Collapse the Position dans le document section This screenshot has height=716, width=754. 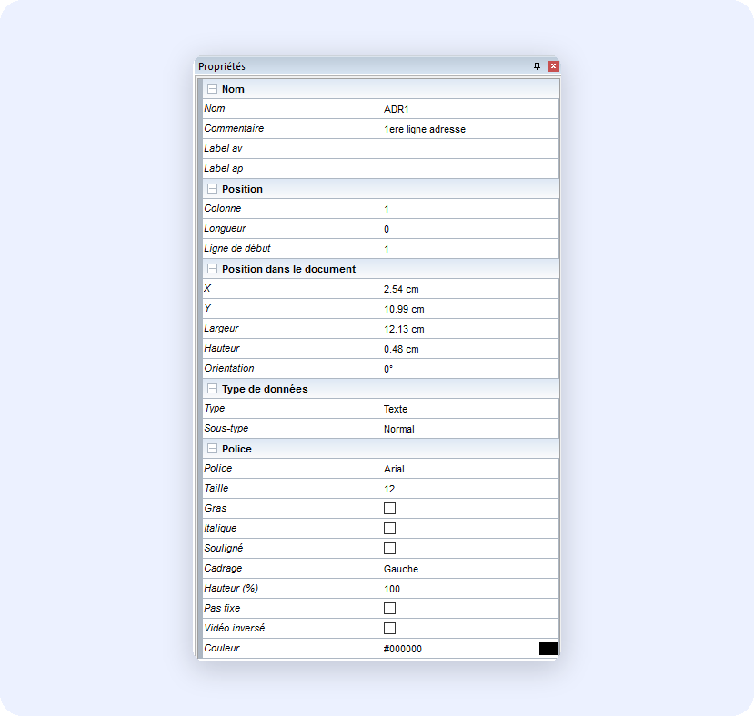tap(212, 269)
